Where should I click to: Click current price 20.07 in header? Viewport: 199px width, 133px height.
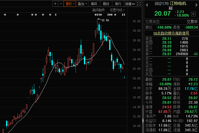[163, 14]
